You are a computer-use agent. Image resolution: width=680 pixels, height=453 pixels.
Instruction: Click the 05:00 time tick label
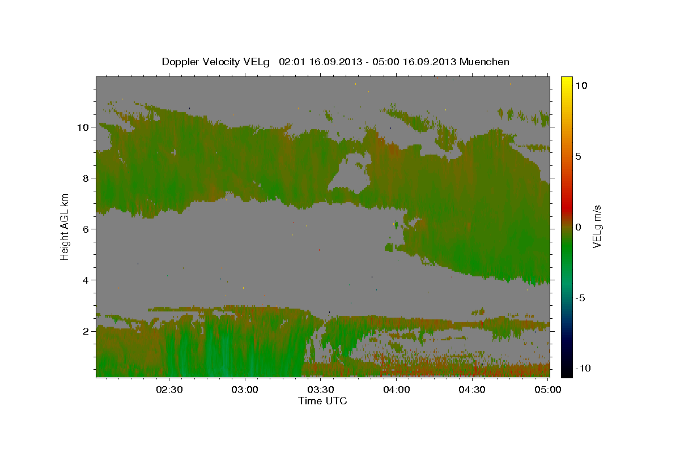click(547, 390)
